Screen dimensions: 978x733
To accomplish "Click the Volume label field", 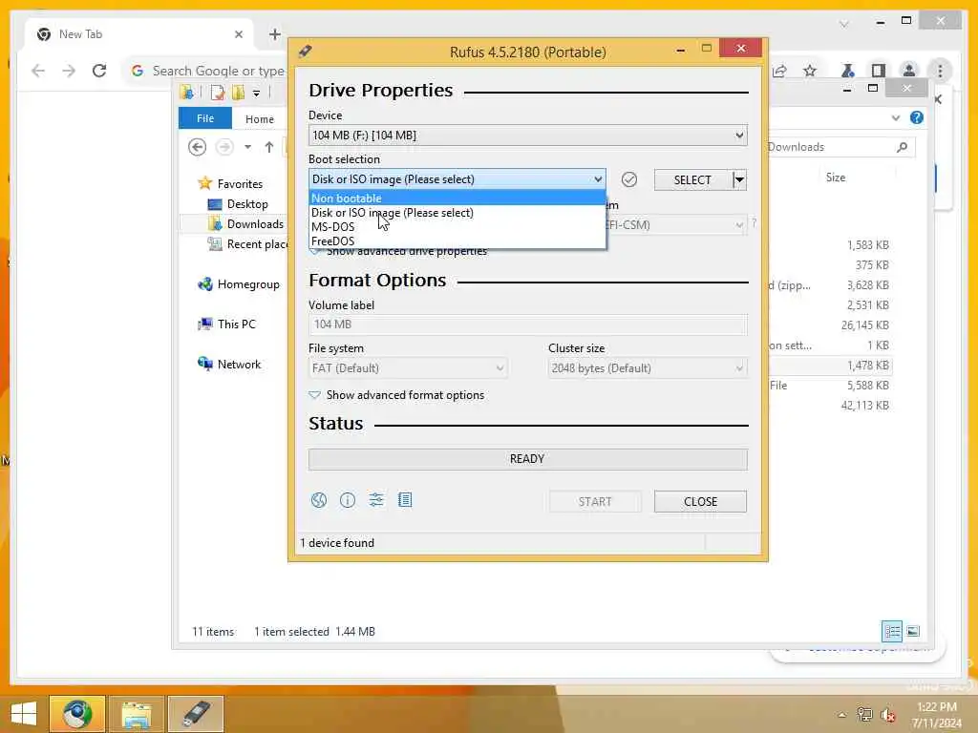I will point(527,325).
